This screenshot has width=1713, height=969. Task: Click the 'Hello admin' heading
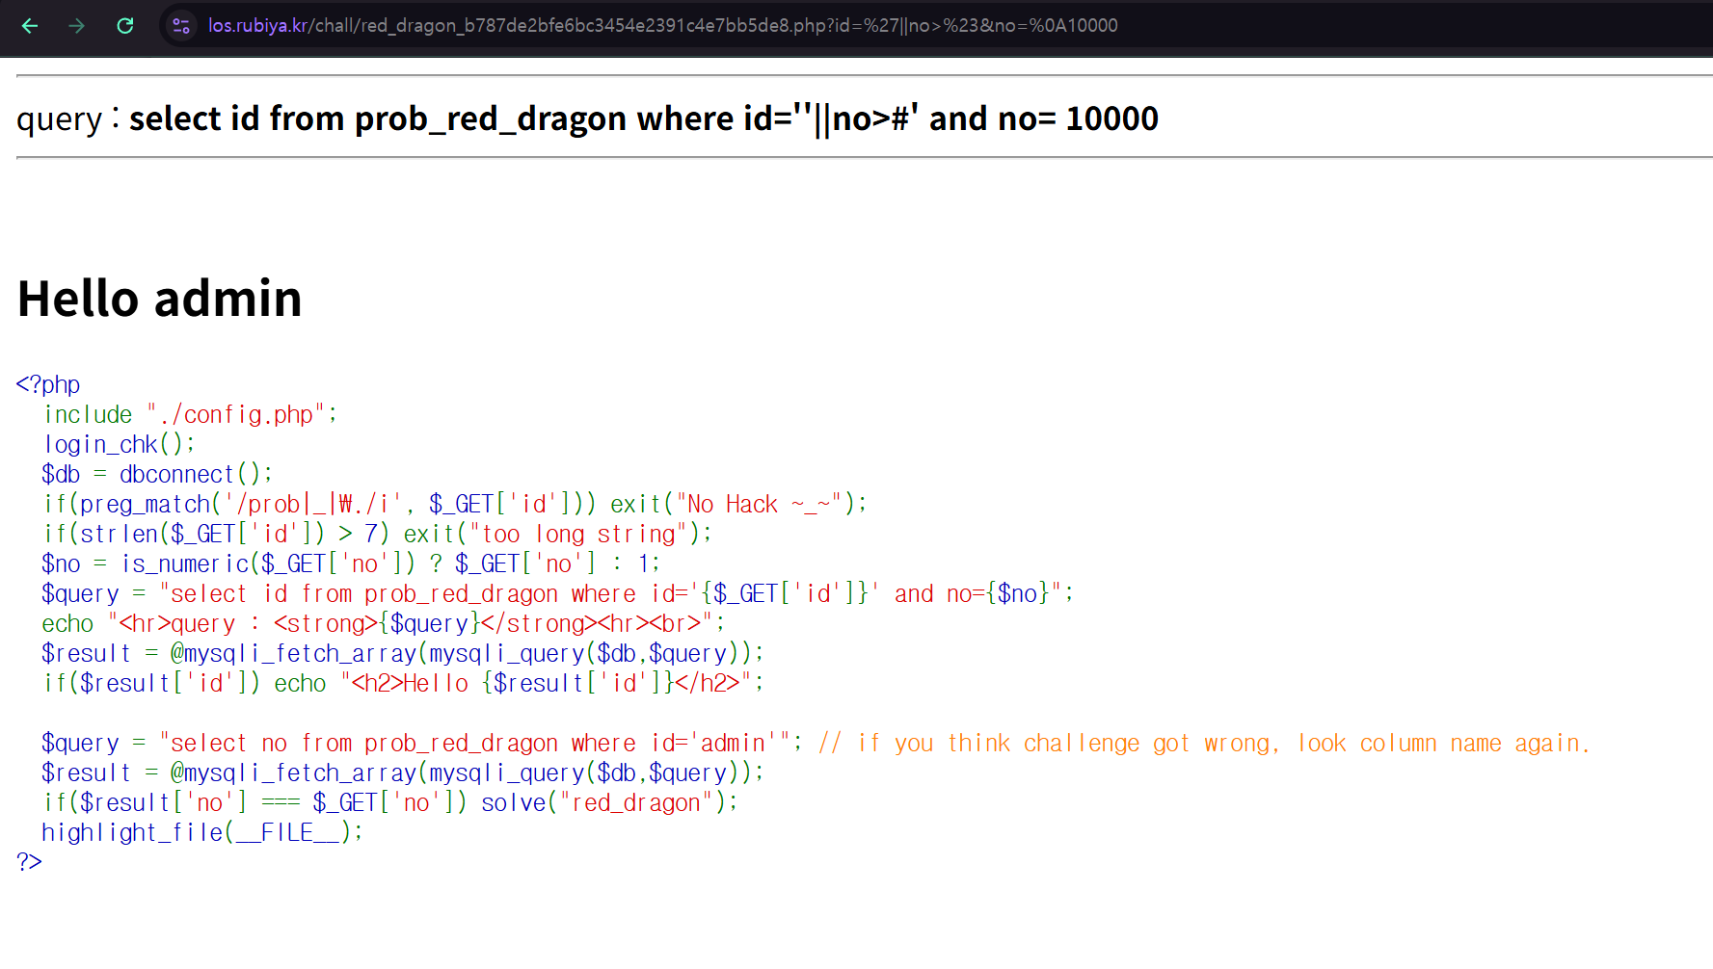point(160,299)
